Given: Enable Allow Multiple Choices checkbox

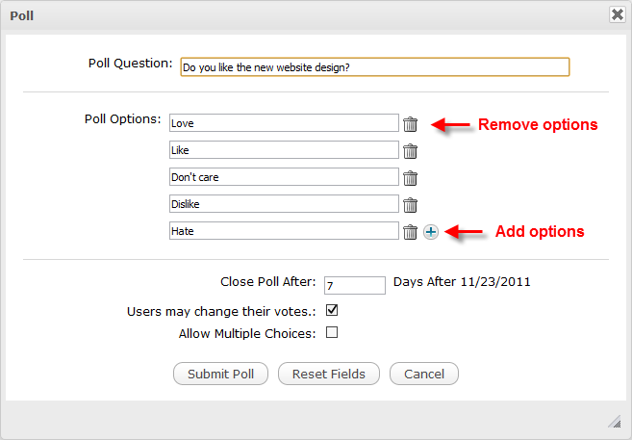Looking at the screenshot, I should [x=332, y=333].
